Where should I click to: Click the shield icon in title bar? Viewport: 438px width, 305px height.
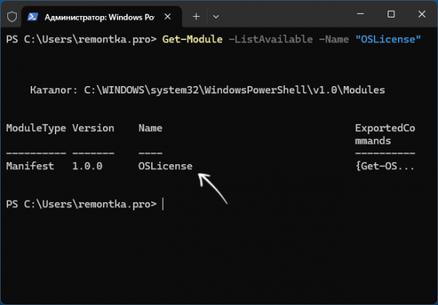(12, 17)
